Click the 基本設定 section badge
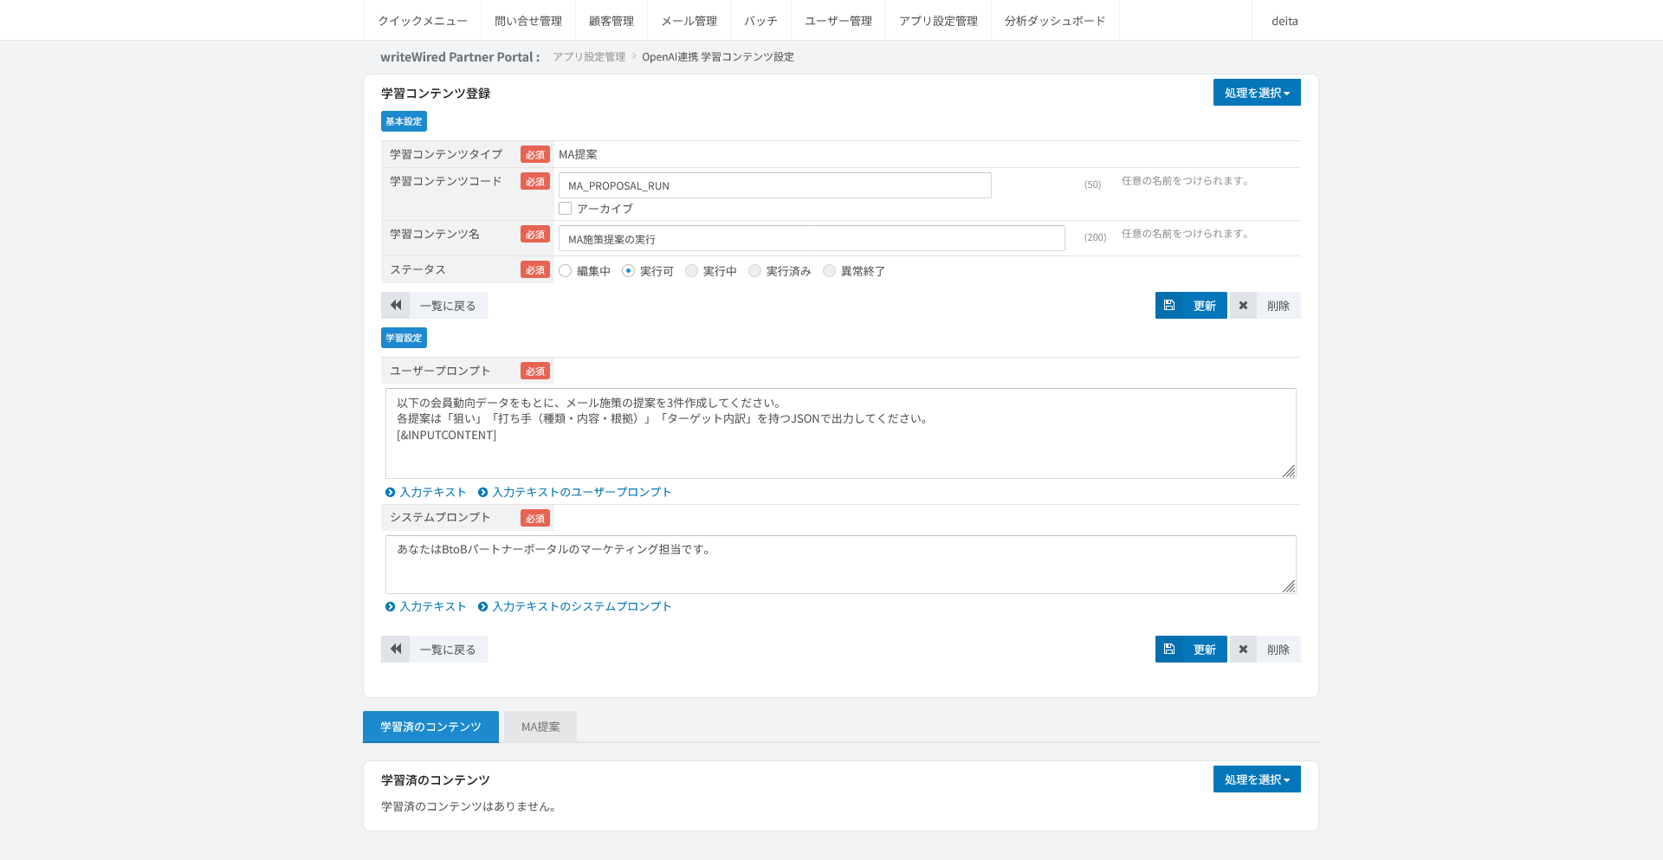 404,121
